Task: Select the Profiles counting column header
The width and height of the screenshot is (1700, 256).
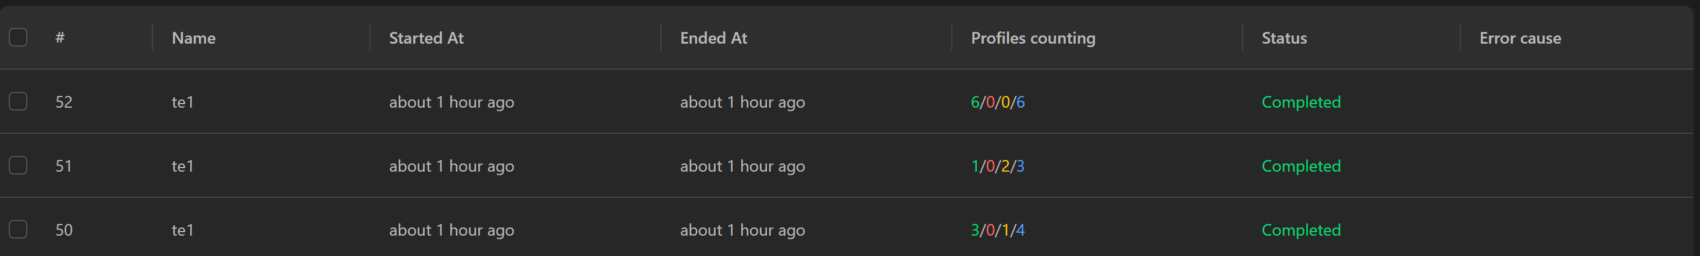Action: [1033, 38]
